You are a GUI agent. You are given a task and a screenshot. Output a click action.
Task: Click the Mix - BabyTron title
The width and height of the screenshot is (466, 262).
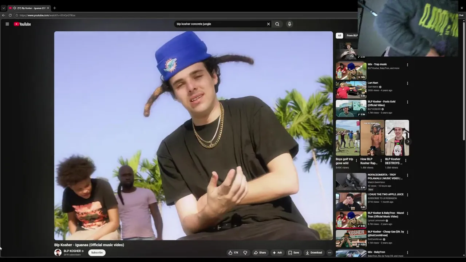(x=376, y=252)
